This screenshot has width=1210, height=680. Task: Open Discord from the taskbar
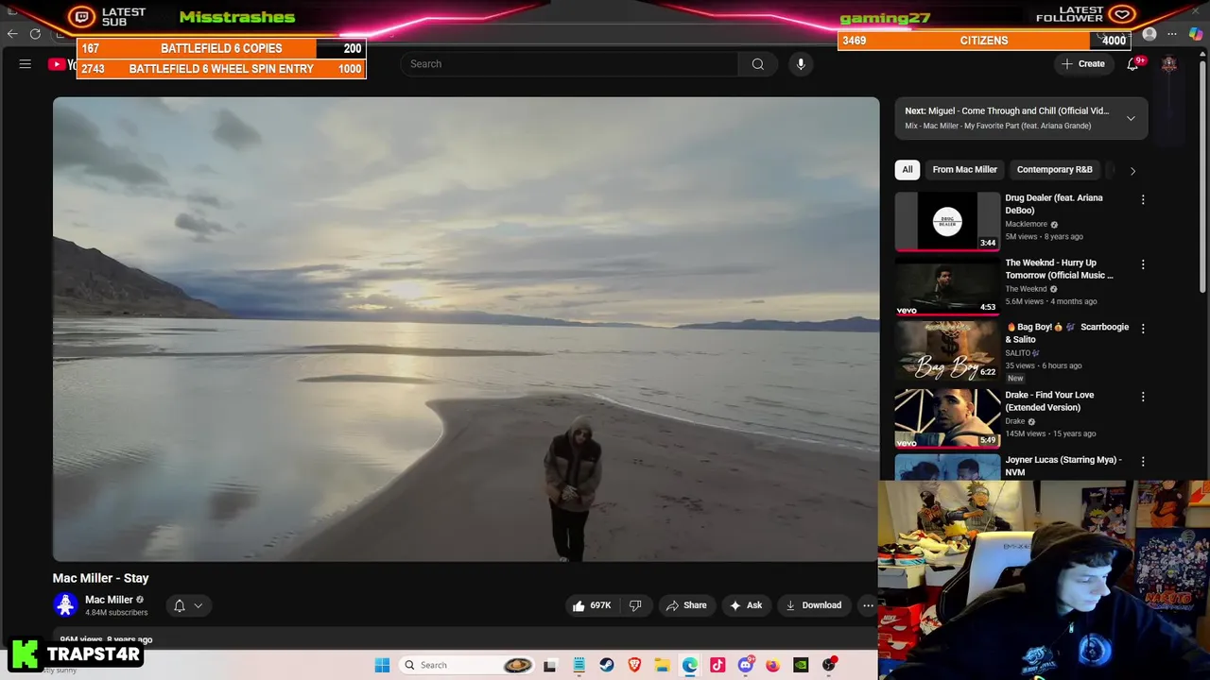[746, 665]
